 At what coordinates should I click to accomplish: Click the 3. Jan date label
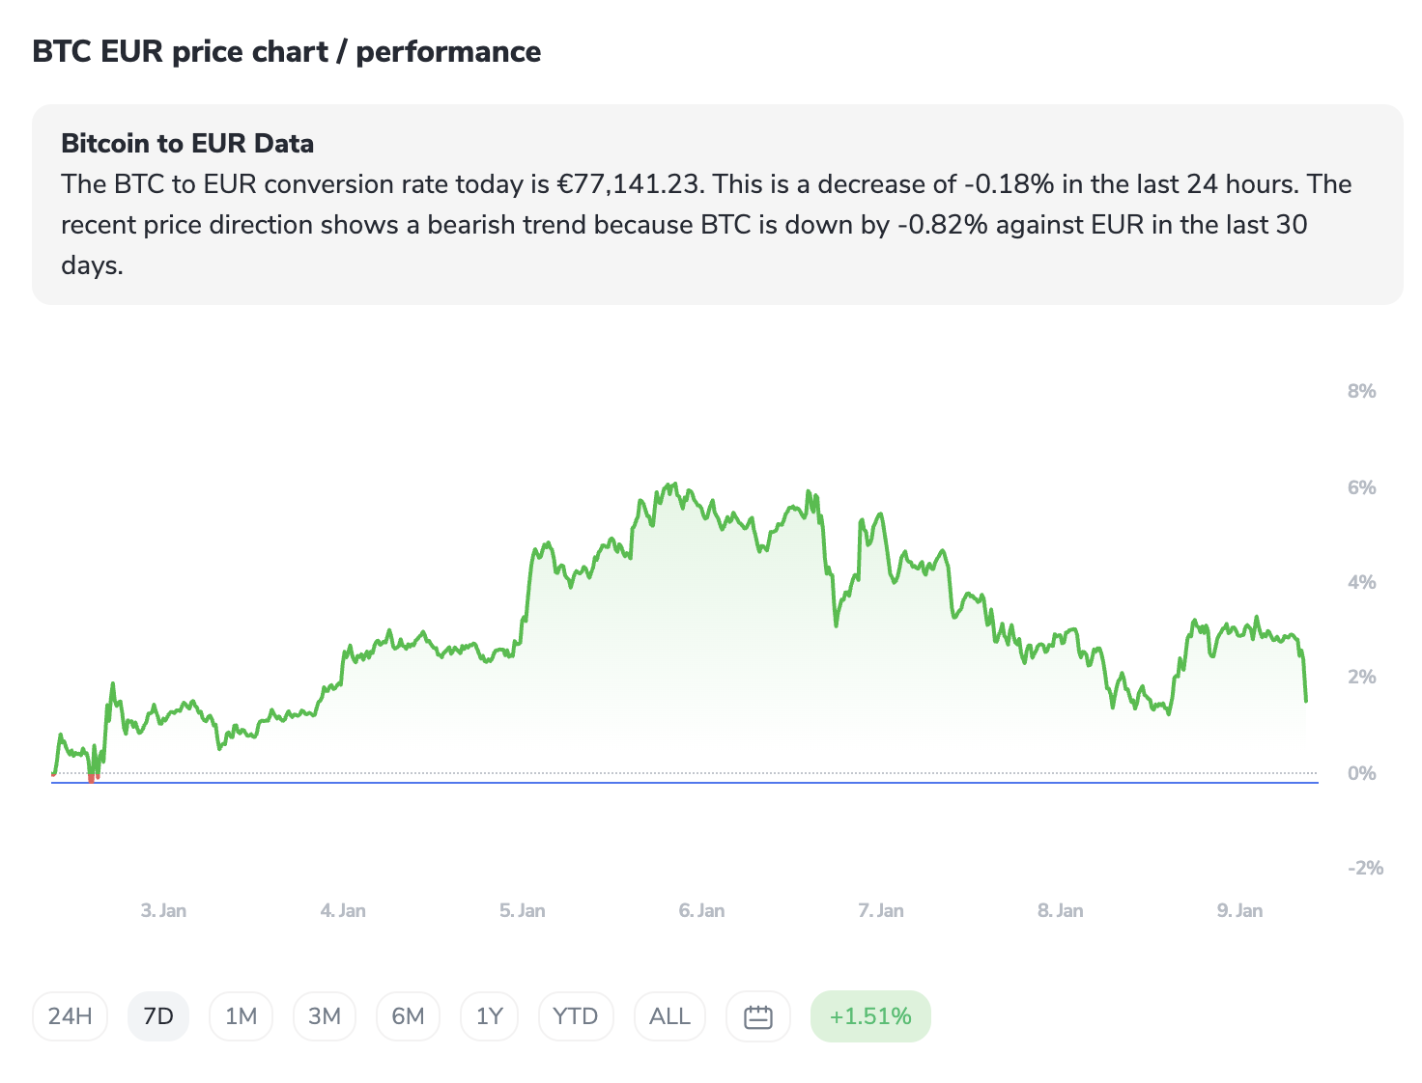163,910
